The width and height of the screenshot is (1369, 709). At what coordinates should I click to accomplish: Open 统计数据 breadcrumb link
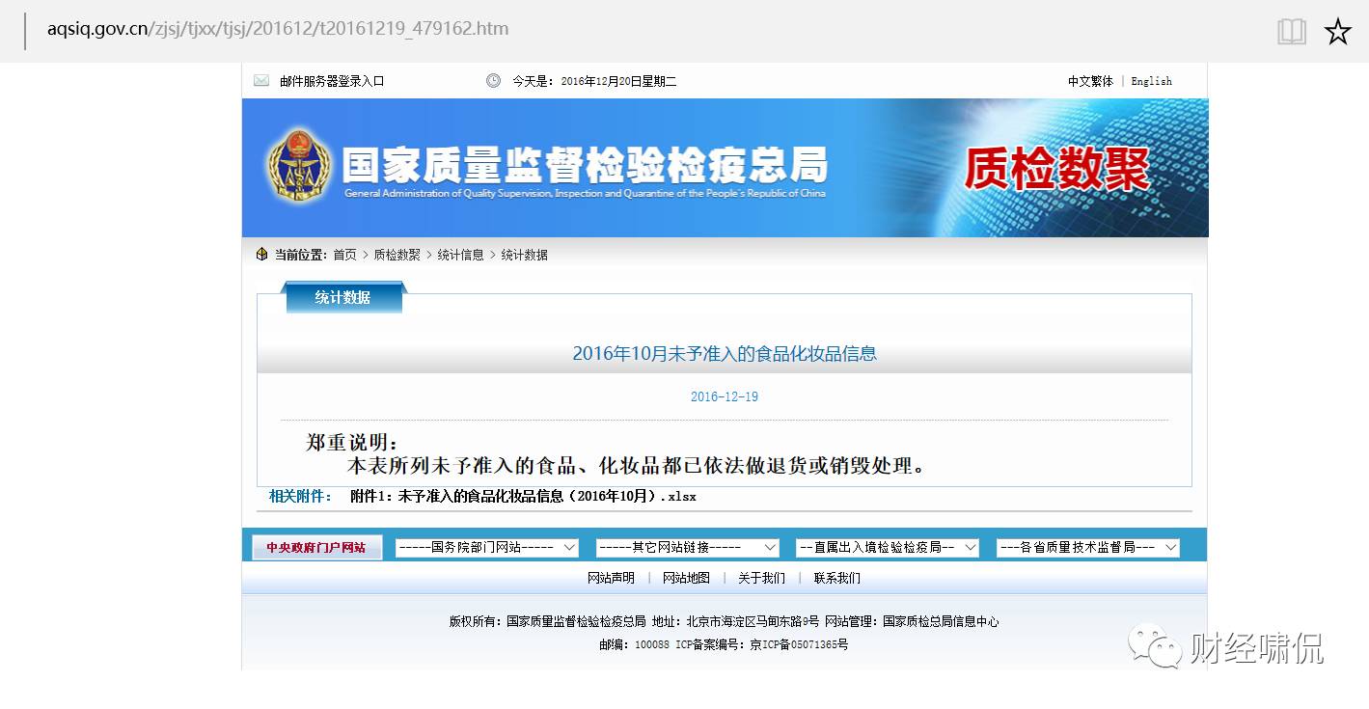[525, 255]
